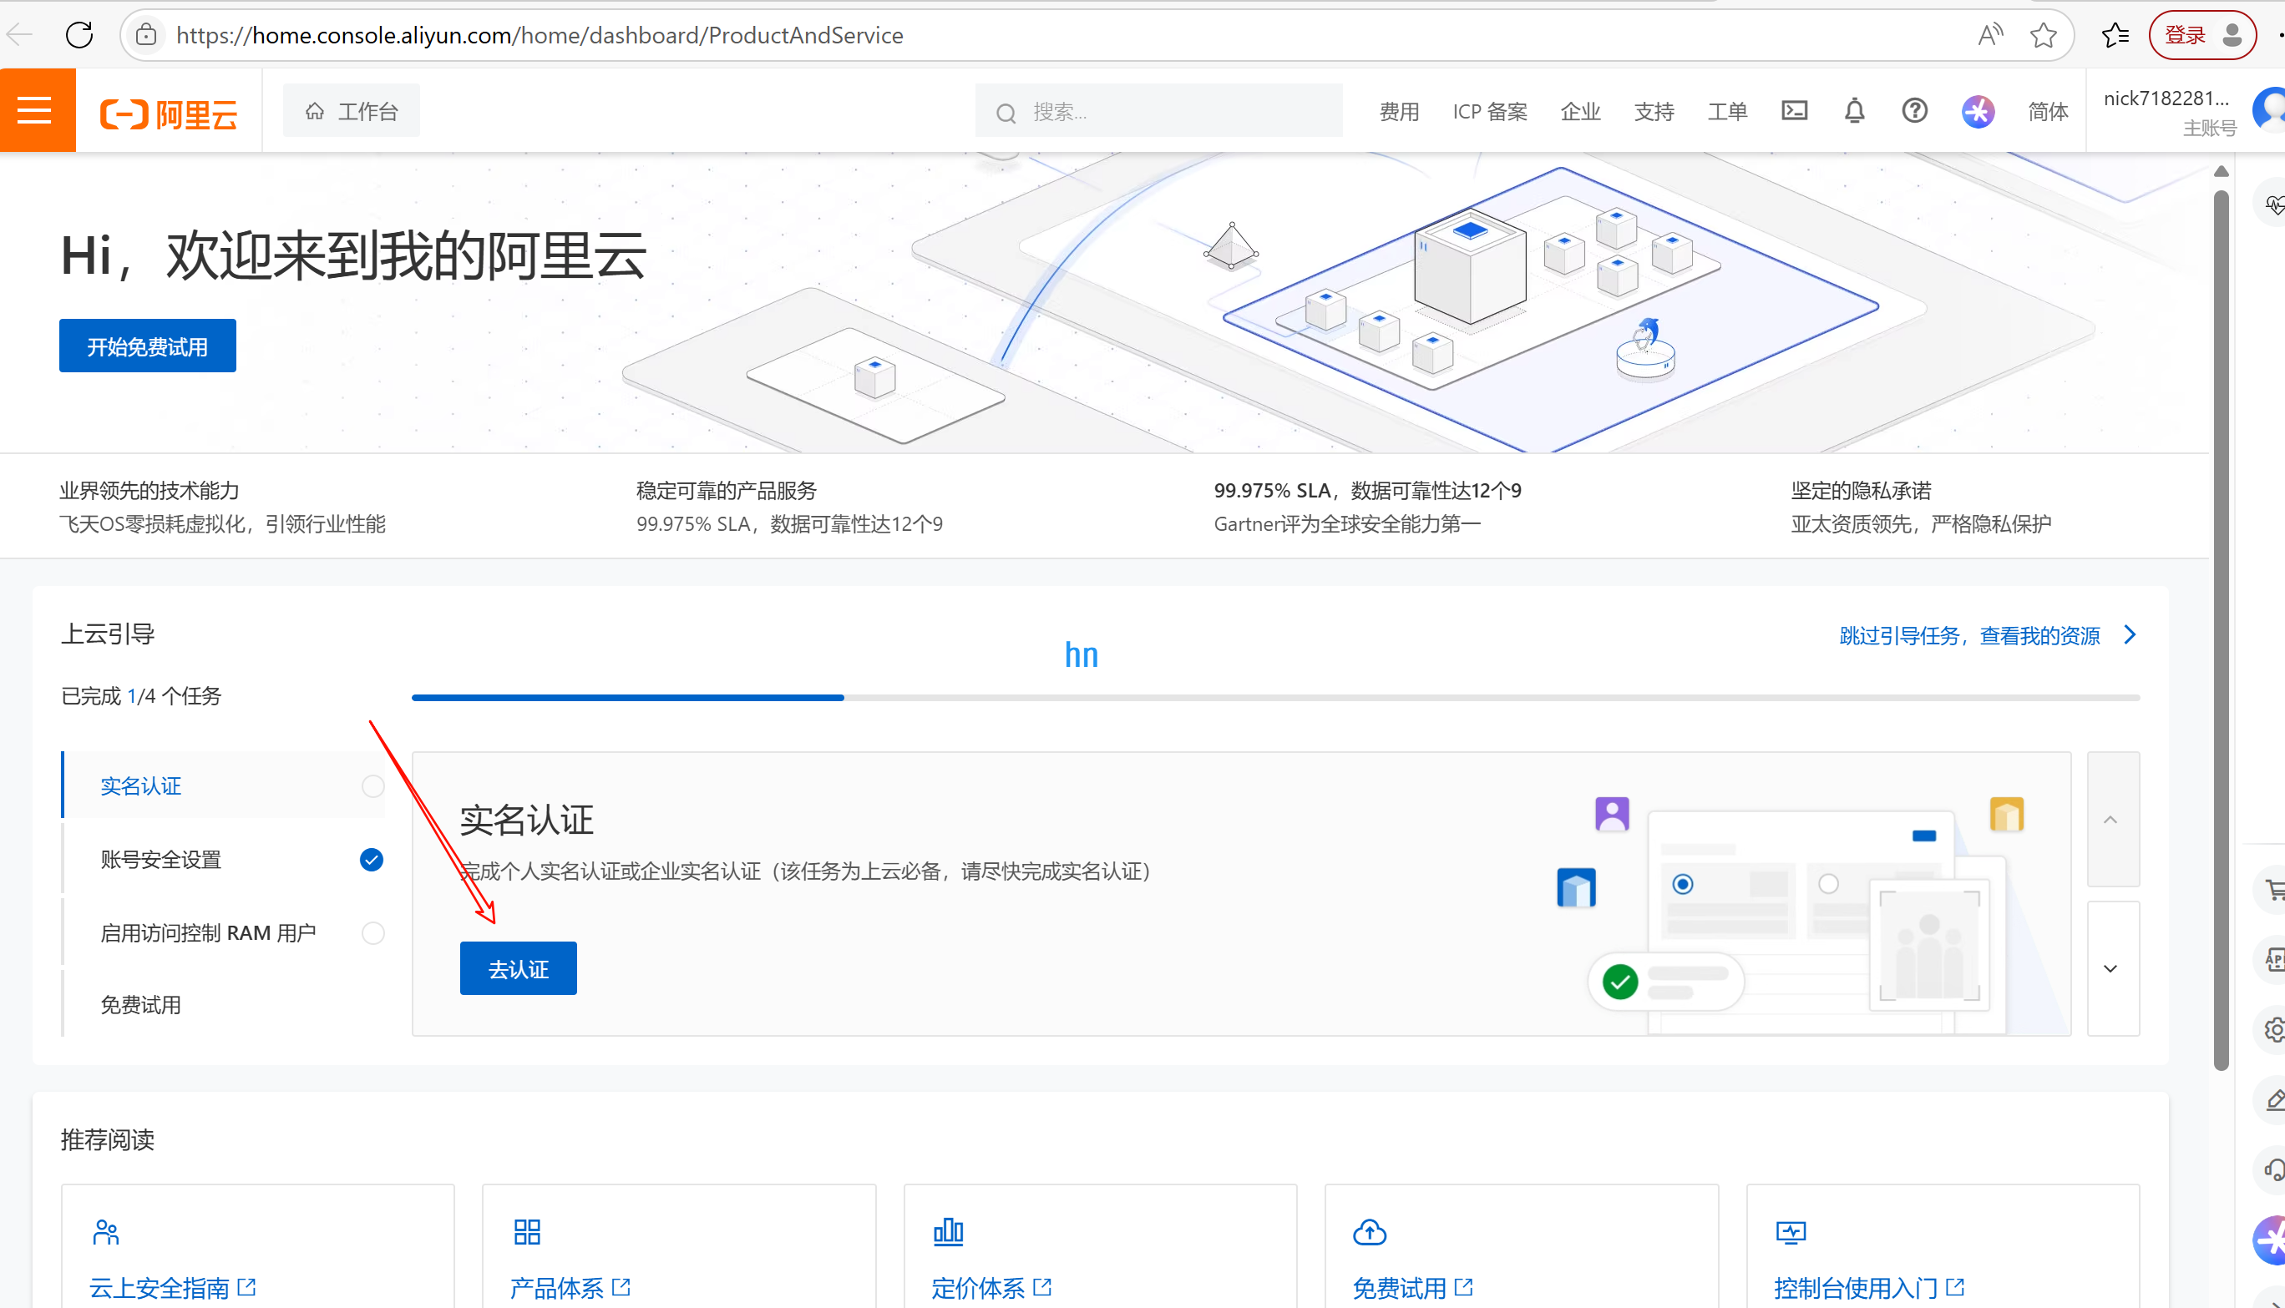Screen dimensions: 2285x1308
Task: Focus the 搜索 search field
Action: pyautogui.click(x=1159, y=111)
